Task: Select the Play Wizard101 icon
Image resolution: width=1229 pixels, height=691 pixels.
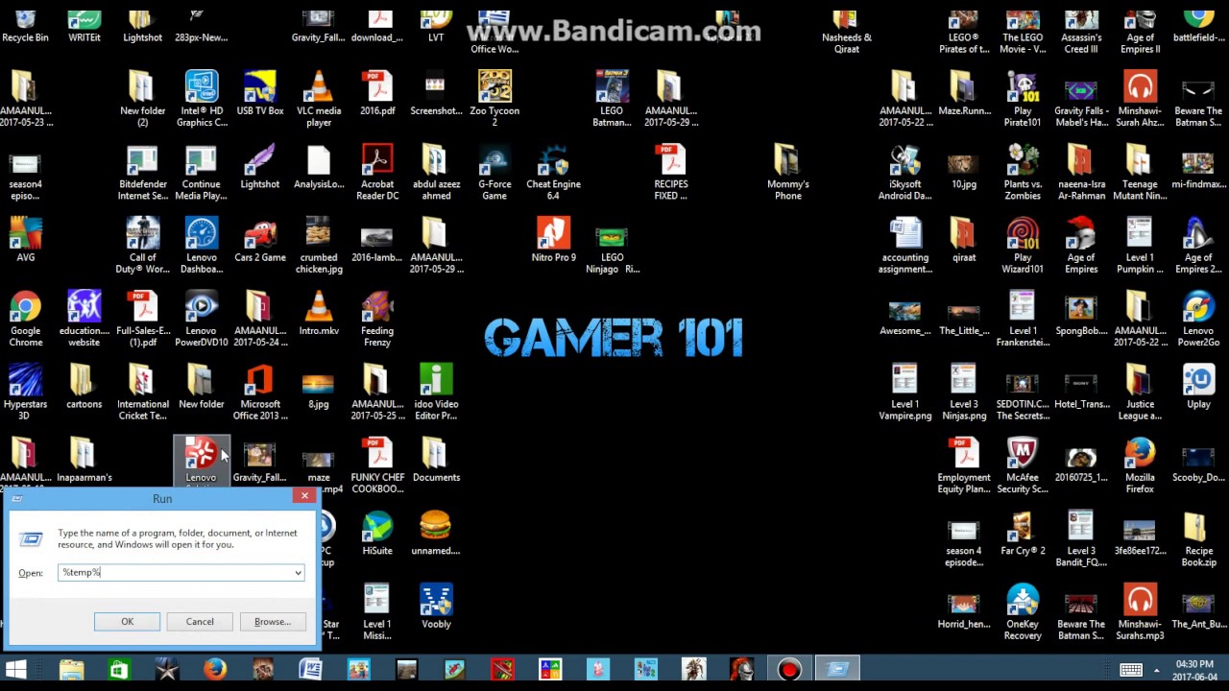Action: (1023, 247)
